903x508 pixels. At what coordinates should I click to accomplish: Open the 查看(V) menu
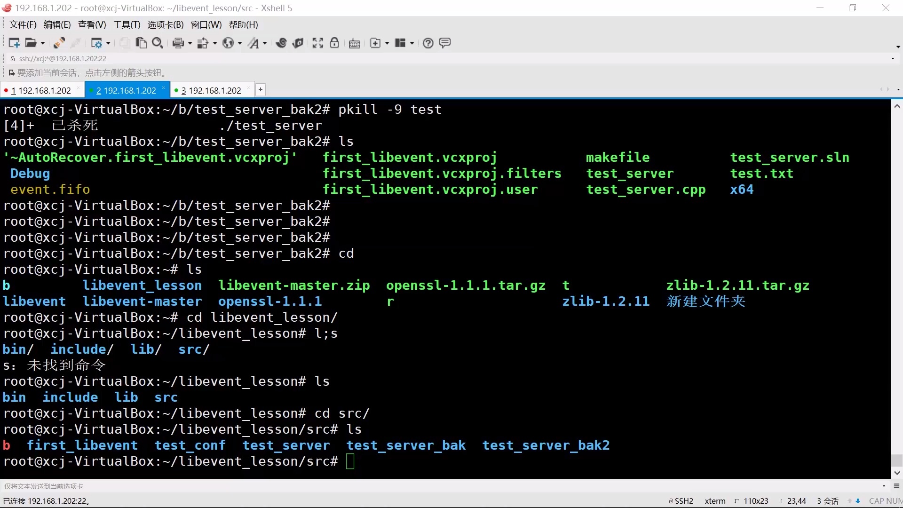[x=92, y=25]
